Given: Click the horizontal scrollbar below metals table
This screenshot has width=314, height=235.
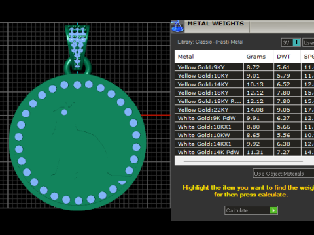Looking at the screenshot, I should (243, 161).
